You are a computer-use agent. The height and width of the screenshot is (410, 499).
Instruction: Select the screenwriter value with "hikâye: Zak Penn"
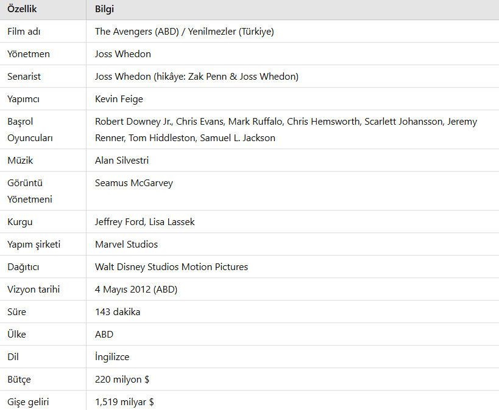(x=196, y=77)
